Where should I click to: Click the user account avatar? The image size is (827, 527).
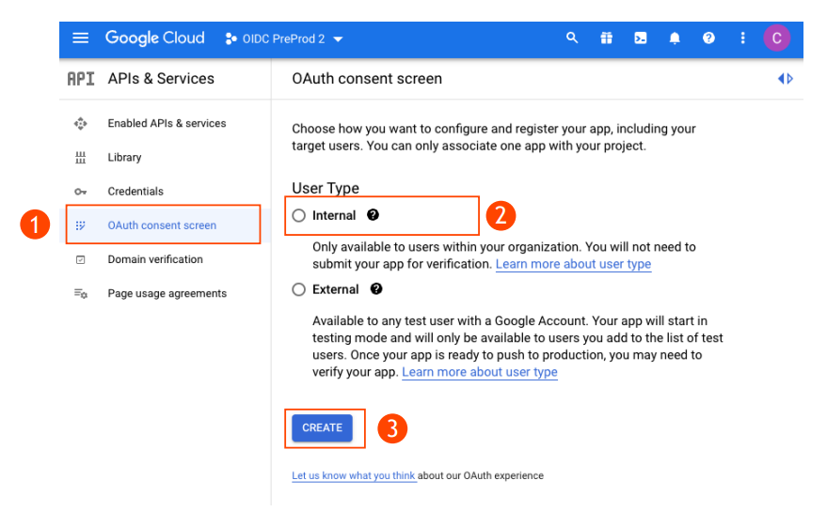tap(776, 39)
